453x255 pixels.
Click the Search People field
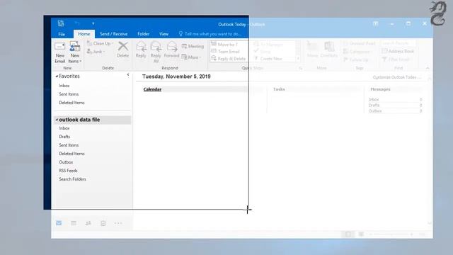398,43
